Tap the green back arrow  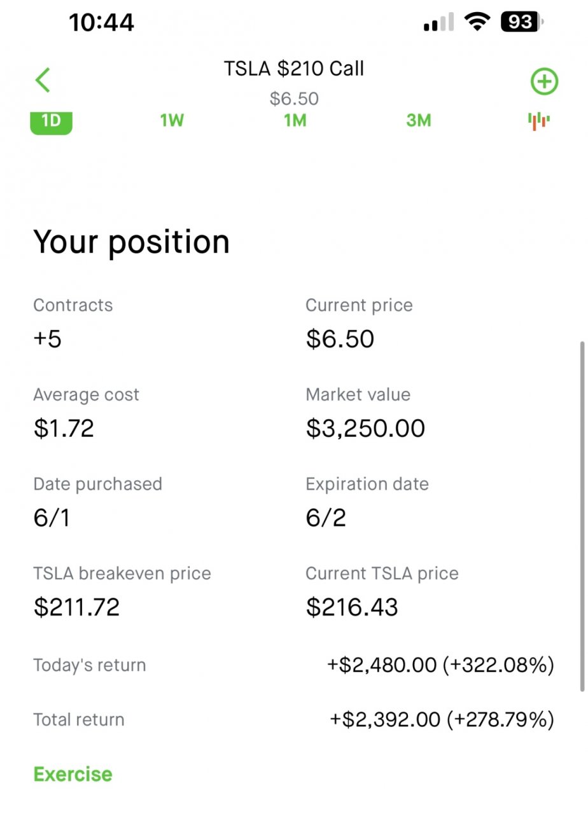coord(43,80)
